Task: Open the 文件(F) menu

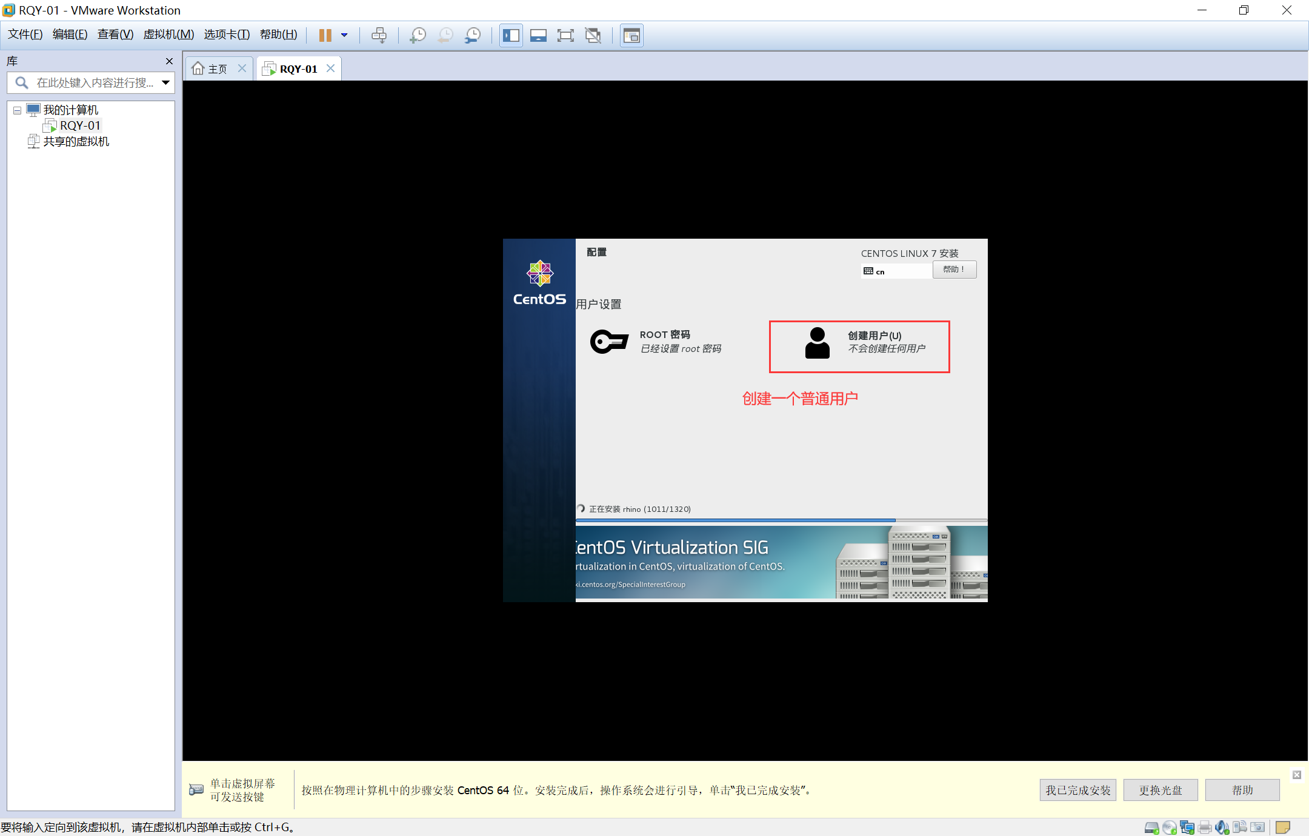Action: pos(25,35)
